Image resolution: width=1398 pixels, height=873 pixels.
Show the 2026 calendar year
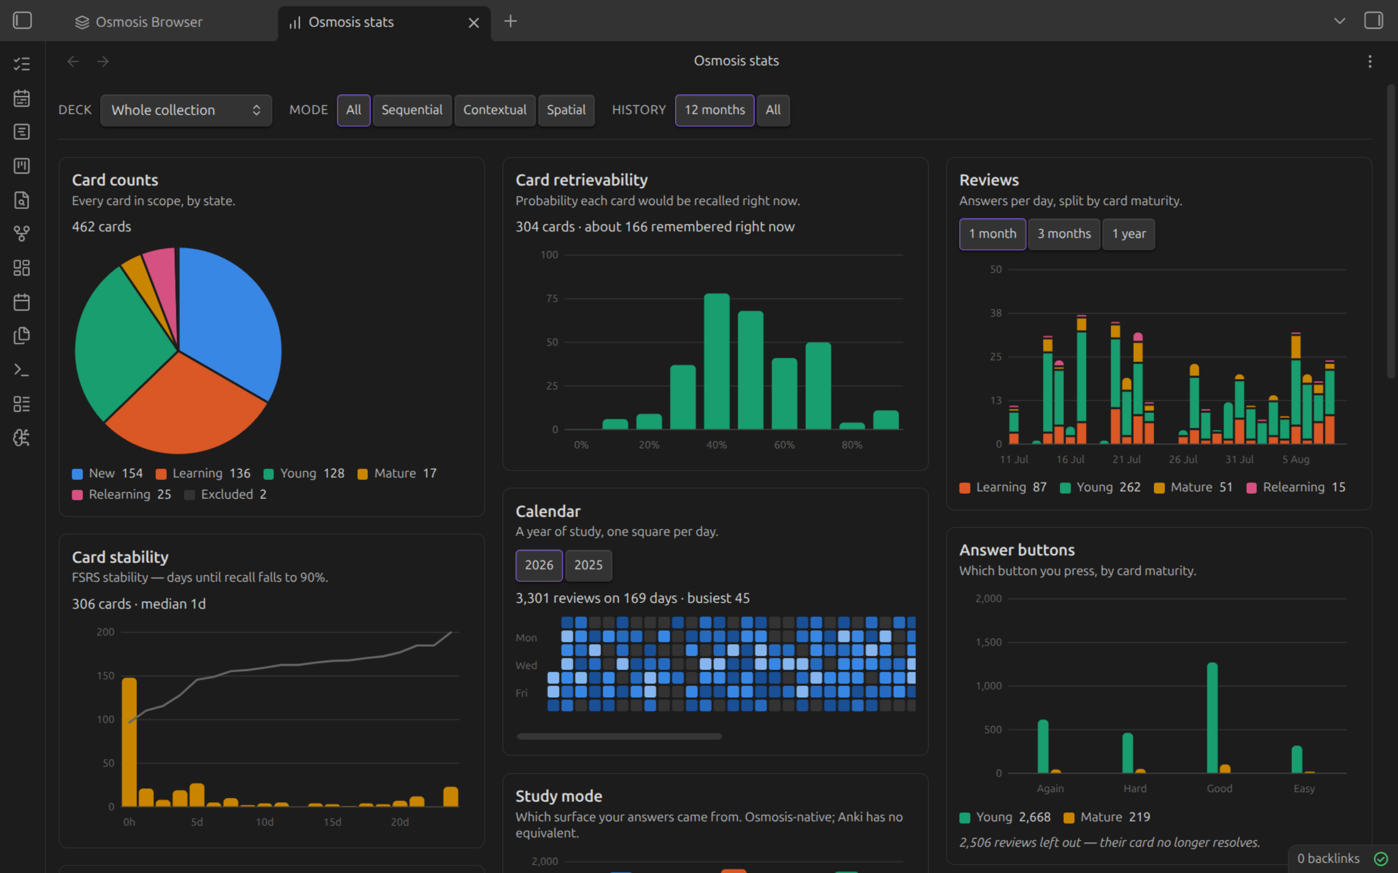pyautogui.click(x=539, y=565)
